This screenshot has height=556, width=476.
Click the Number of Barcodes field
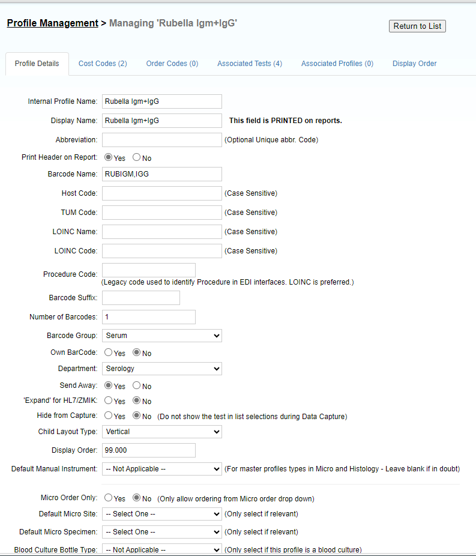(x=149, y=317)
